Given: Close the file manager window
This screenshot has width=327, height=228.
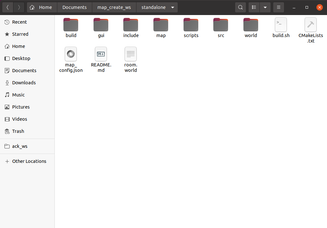Looking at the screenshot, I should coord(320,7).
